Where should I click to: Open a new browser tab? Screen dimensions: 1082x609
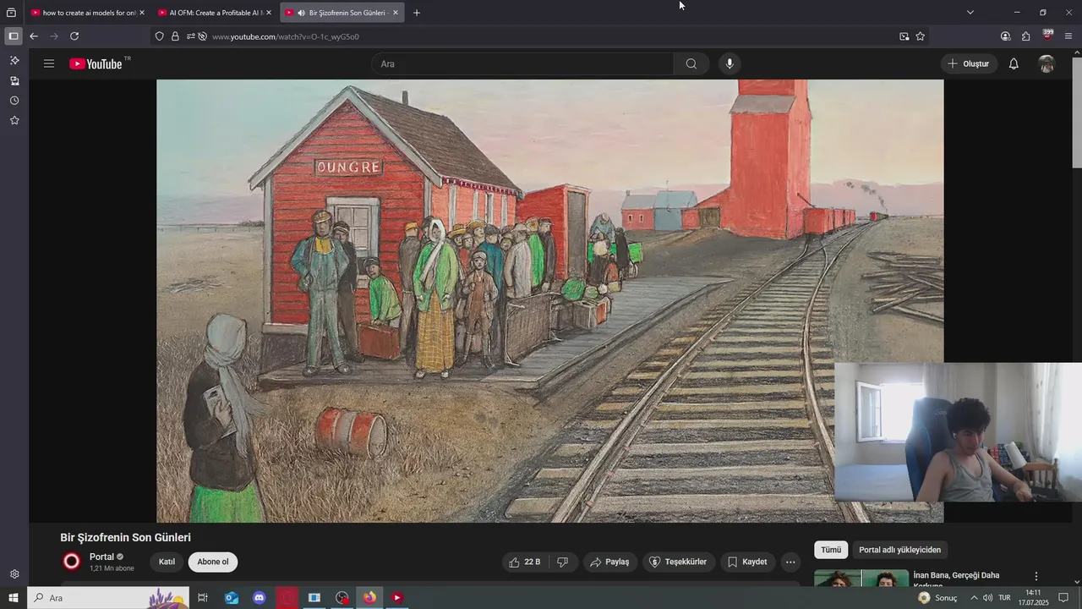(417, 13)
